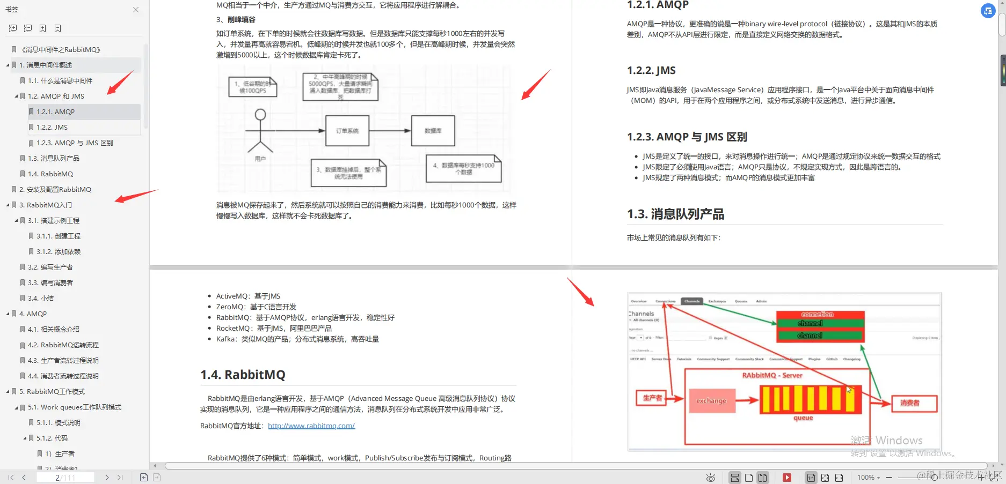Open the http://www.rabbitmq.com/ link
The image size is (1006, 484).
311,426
